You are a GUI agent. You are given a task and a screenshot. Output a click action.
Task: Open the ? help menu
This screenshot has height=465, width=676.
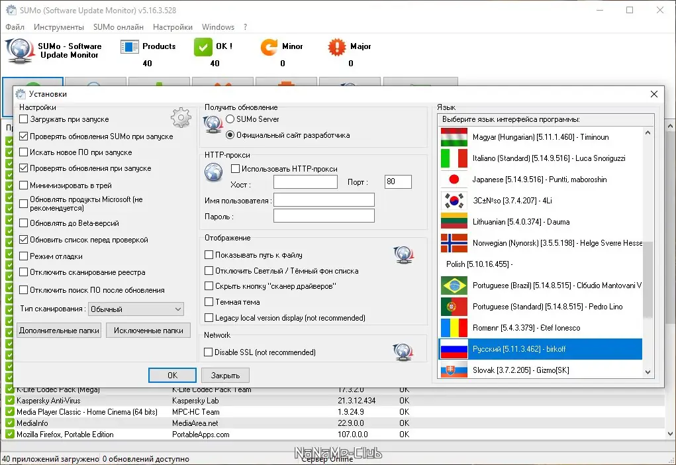246,26
